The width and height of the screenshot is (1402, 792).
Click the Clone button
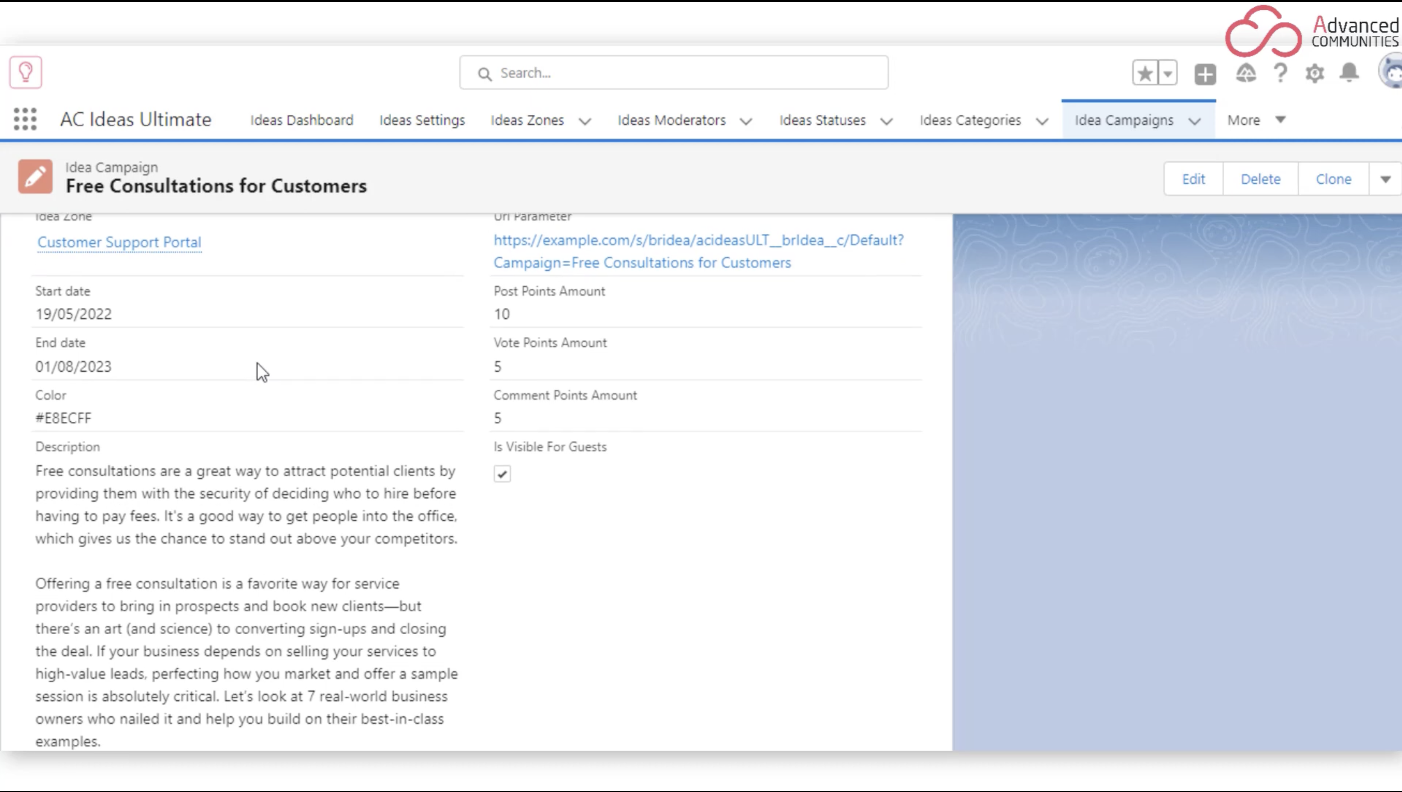pyautogui.click(x=1333, y=179)
